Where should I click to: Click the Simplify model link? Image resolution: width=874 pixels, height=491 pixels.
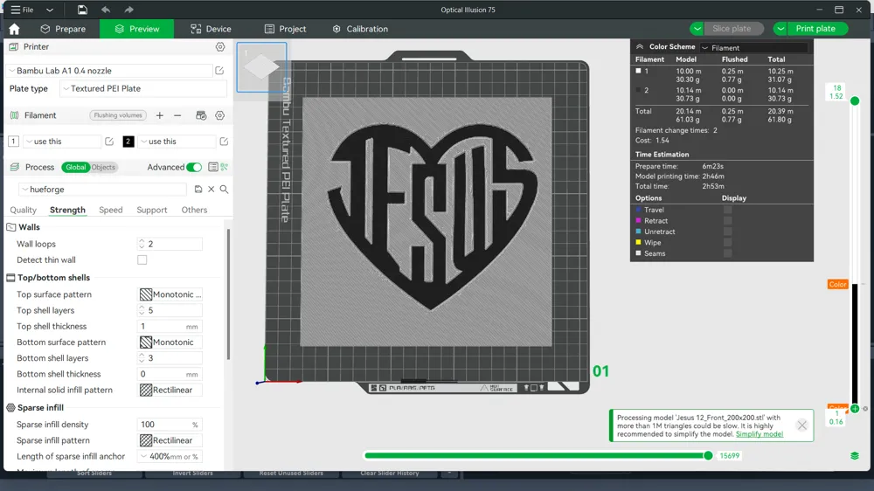coord(760,434)
